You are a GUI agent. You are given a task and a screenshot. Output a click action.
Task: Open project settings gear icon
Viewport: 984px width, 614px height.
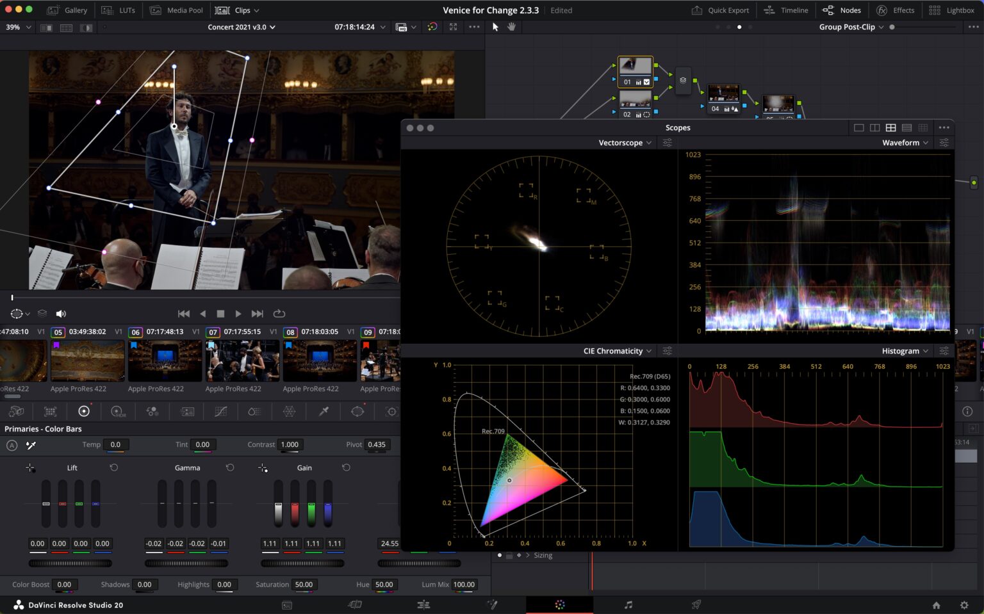pos(964,604)
